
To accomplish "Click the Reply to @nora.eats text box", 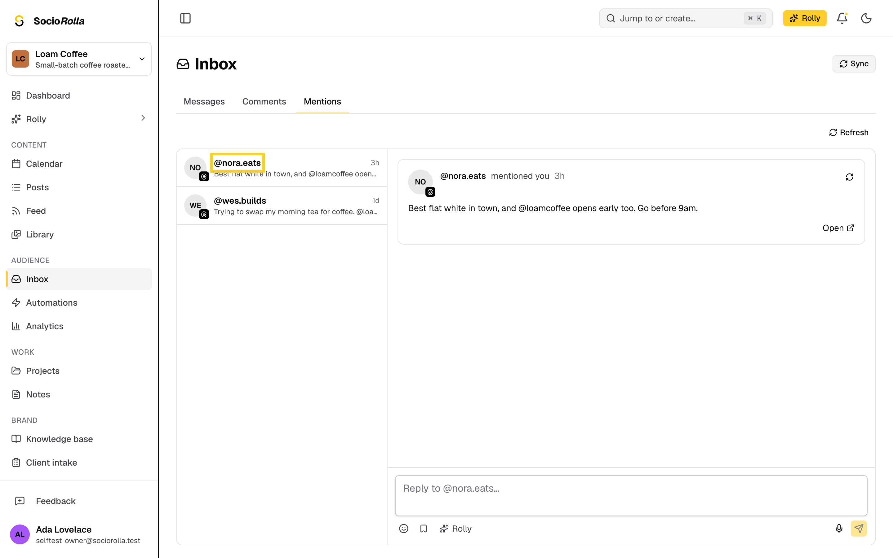I will (x=631, y=496).
